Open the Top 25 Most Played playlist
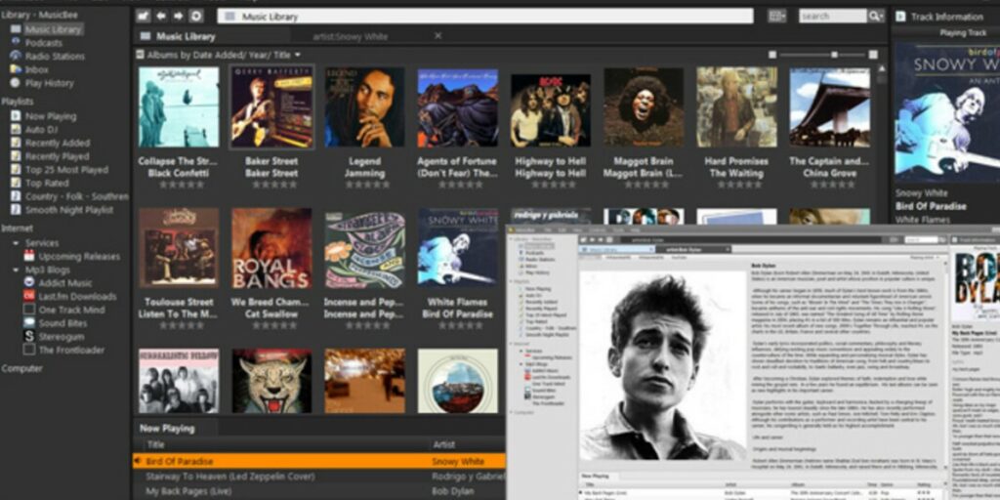The image size is (1000, 500). (67, 170)
